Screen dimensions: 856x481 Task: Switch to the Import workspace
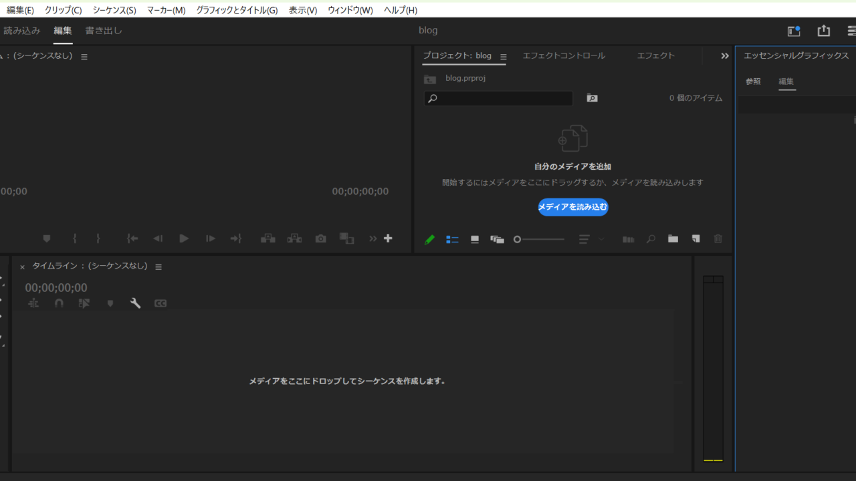tap(22, 30)
